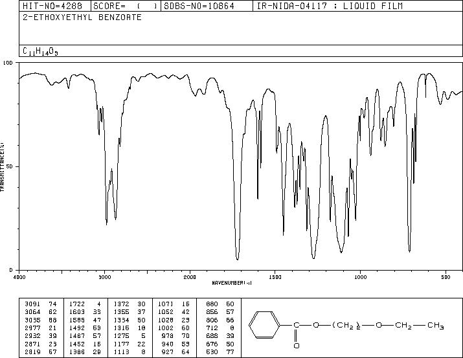
Task: Click the 1052 peak table entry
Action: 174,312
